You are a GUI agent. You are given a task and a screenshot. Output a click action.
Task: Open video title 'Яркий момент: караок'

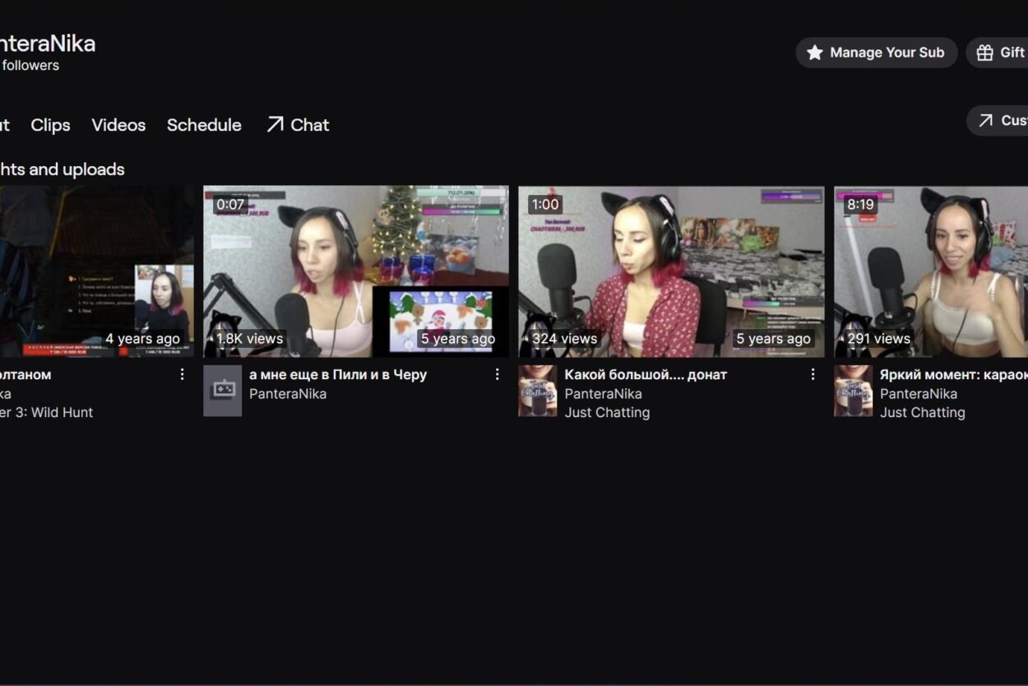coord(953,374)
